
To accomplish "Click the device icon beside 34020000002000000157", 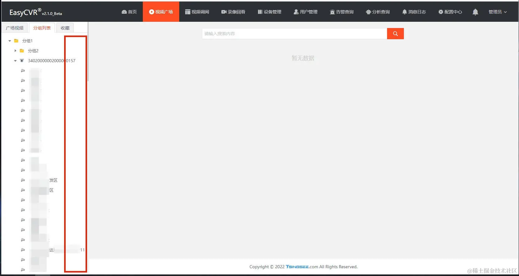I will (x=22, y=61).
